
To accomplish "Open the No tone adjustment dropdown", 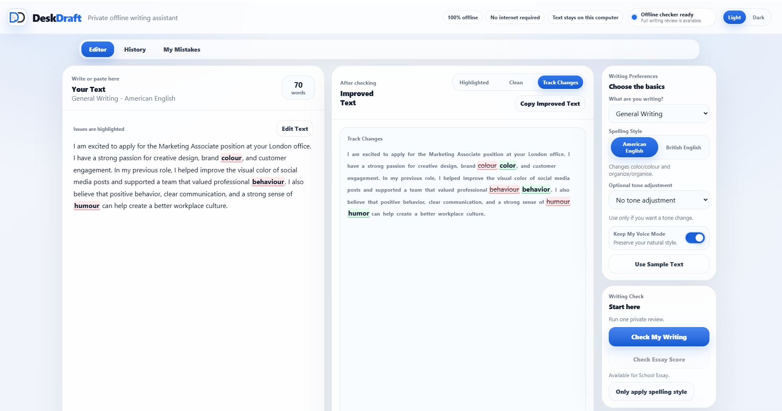I will point(659,200).
